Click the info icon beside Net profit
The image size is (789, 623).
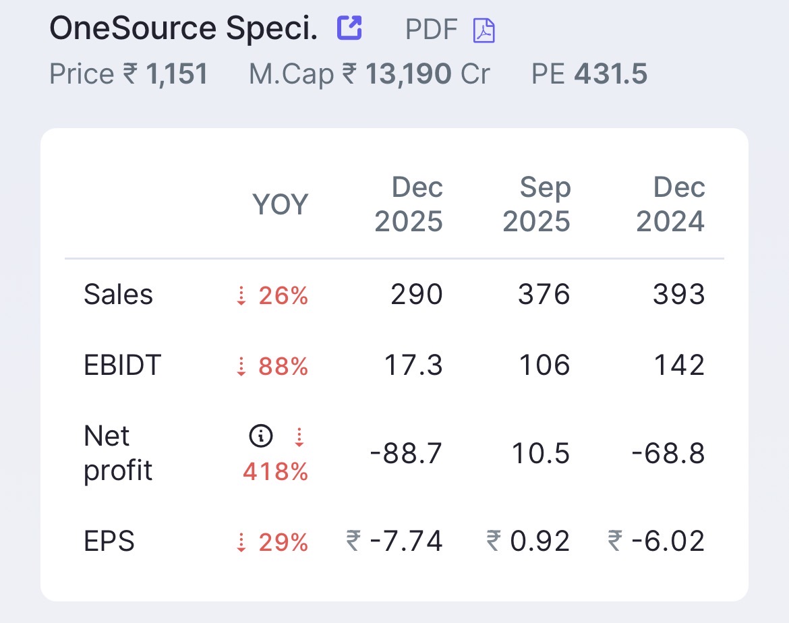(x=261, y=437)
